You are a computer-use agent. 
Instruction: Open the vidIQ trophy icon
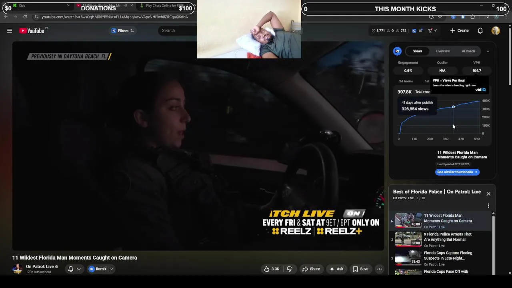430,31
